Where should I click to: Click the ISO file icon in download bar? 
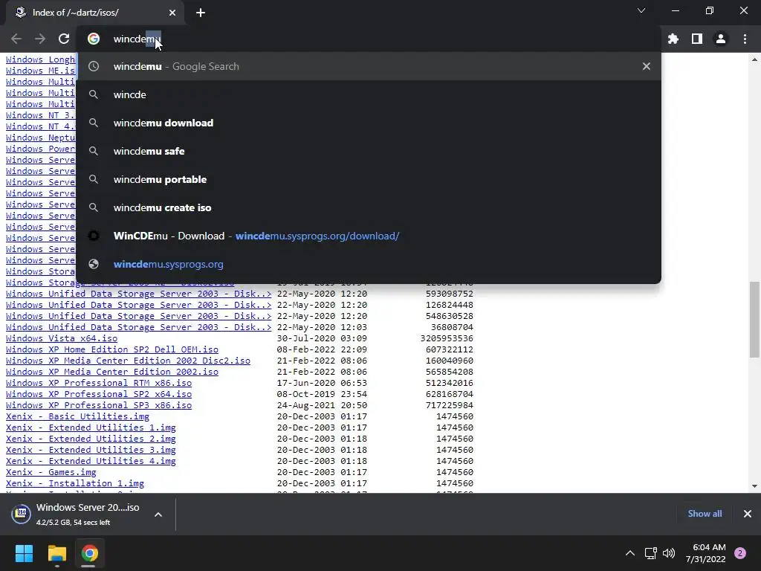click(22, 514)
